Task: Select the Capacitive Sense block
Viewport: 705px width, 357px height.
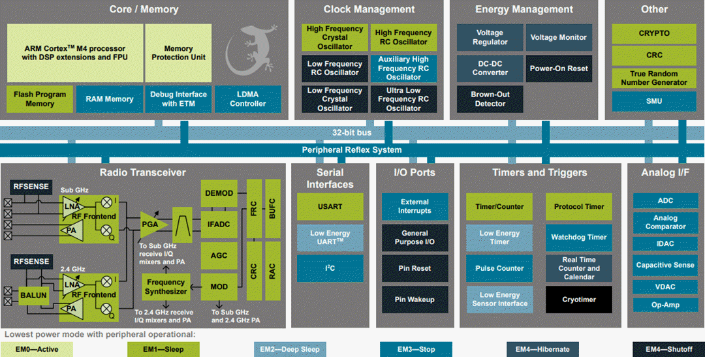Action: tap(665, 265)
